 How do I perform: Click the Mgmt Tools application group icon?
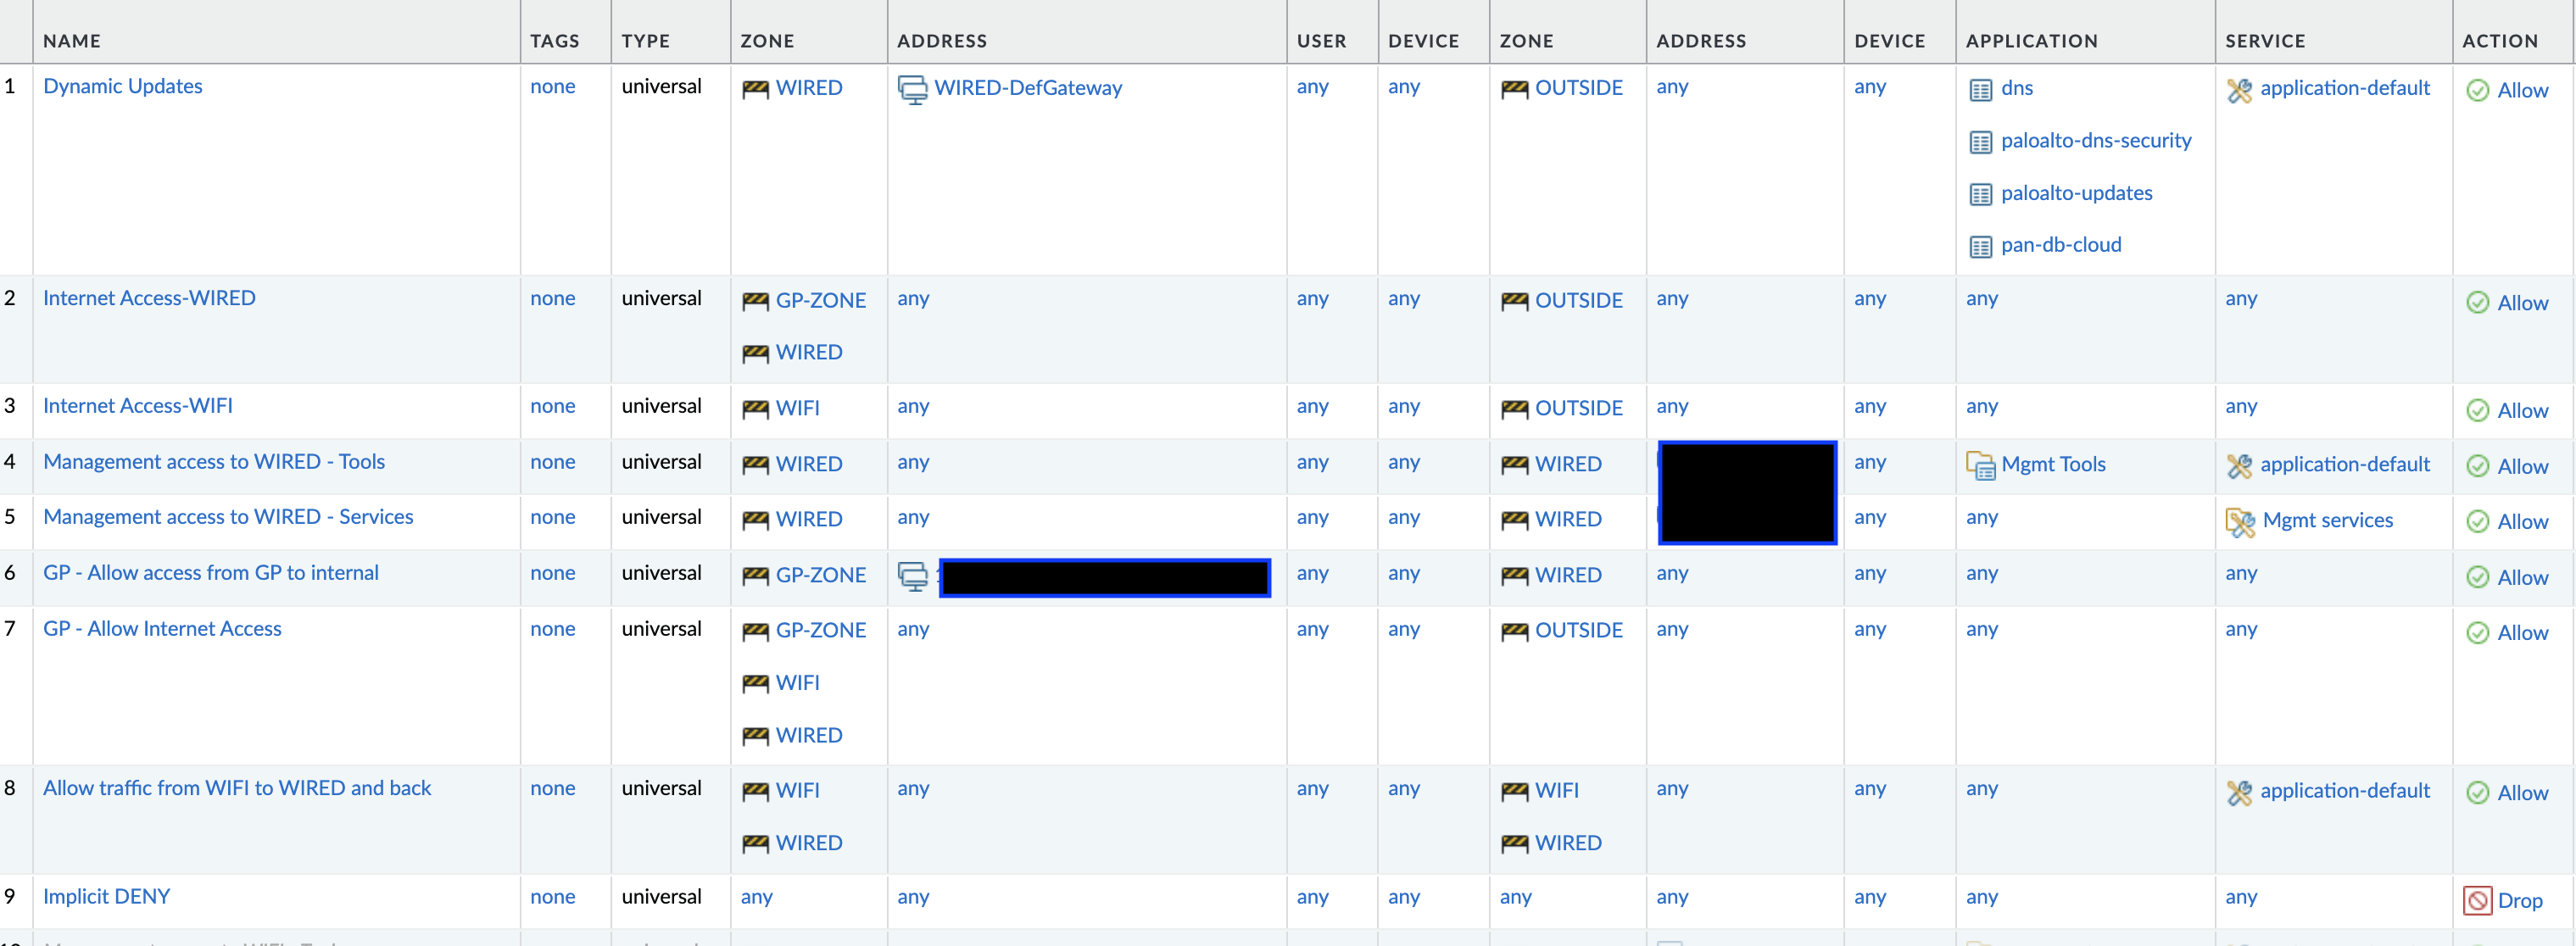1980,465
